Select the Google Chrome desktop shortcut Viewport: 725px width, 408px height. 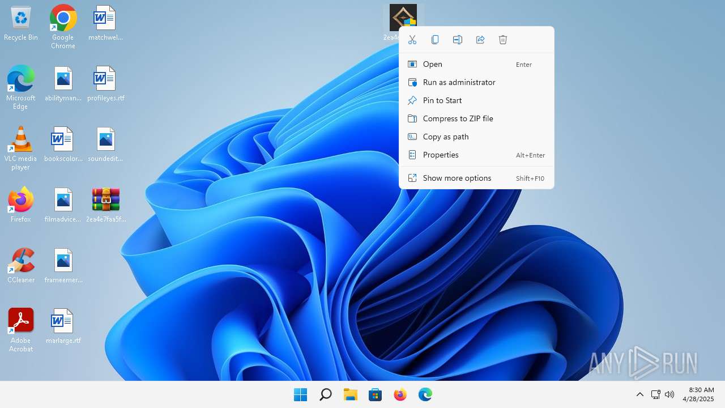click(63, 27)
